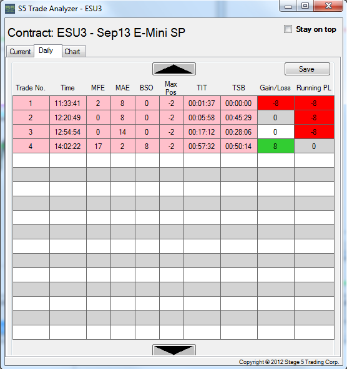Click the up arrow above the table
Screen dimensions: 347x369
pyautogui.click(x=174, y=69)
